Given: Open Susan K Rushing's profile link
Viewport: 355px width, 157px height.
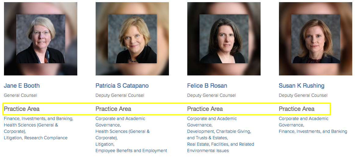Looking at the screenshot, I should [x=301, y=86].
